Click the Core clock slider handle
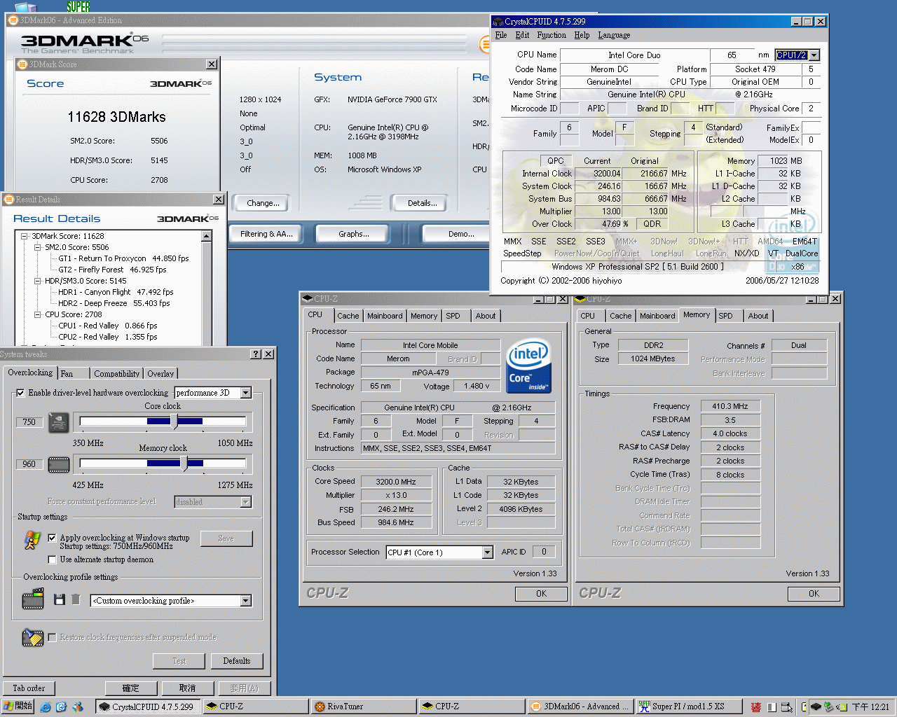 click(174, 422)
